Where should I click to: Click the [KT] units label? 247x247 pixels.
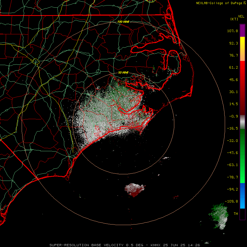(234, 19)
